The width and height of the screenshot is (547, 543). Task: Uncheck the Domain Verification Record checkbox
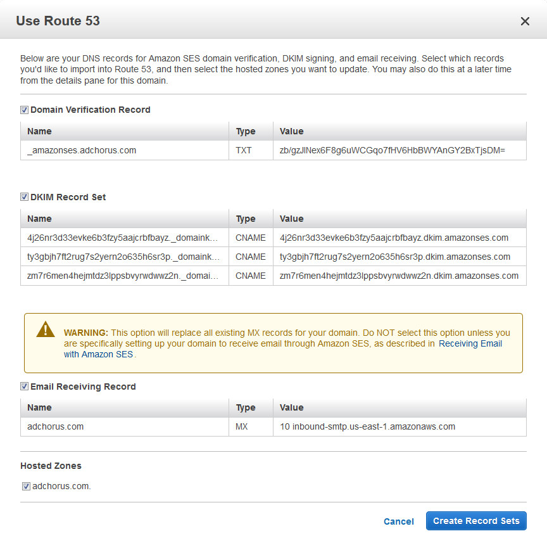[x=25, y=110]
